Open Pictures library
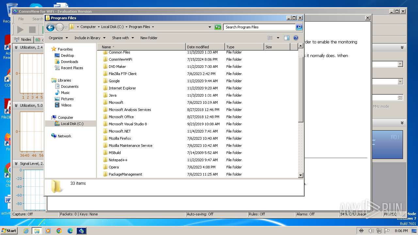The image size is (418, 235). tap(67, 99)
